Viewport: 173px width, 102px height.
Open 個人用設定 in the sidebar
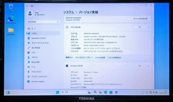tap(43, 48)
